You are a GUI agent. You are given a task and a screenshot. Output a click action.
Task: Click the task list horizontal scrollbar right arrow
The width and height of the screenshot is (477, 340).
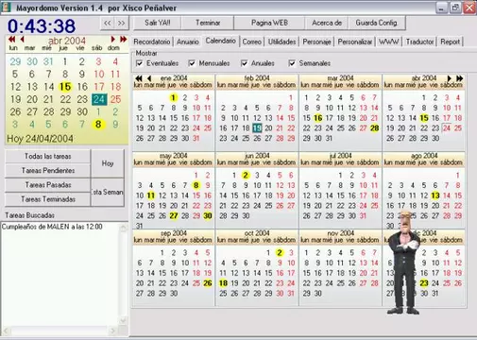click(113, 331)
